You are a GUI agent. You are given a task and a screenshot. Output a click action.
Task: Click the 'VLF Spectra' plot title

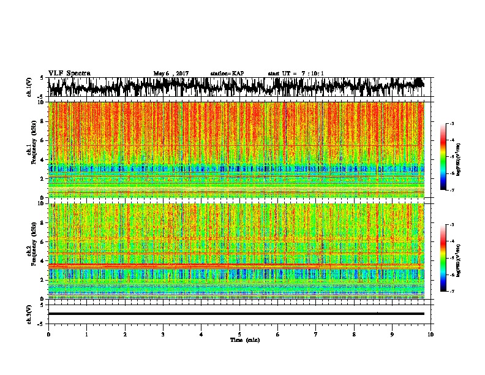pos(69,74)
